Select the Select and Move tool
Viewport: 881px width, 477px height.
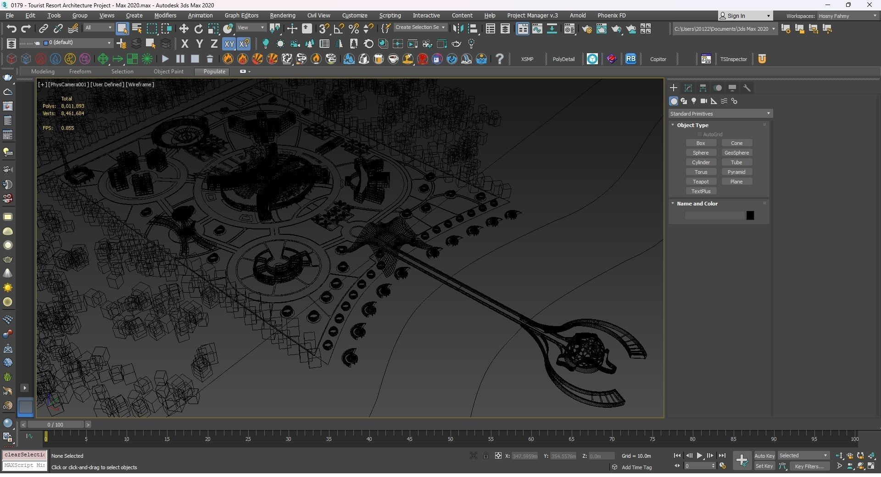(184, 28)
